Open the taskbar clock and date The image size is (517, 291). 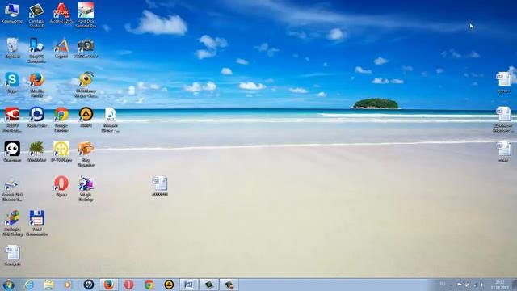pyautogui.click(x=499, y=285)
